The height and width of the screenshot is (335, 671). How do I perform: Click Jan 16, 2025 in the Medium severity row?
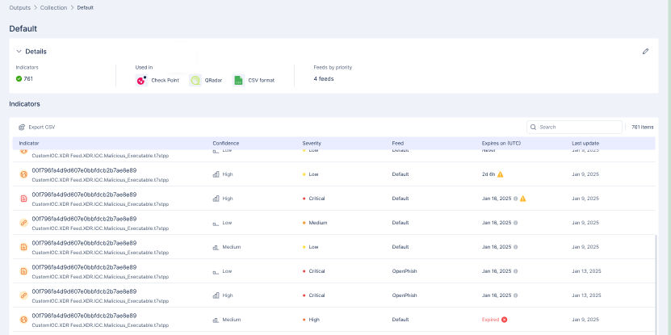click(x=497, y=223)
